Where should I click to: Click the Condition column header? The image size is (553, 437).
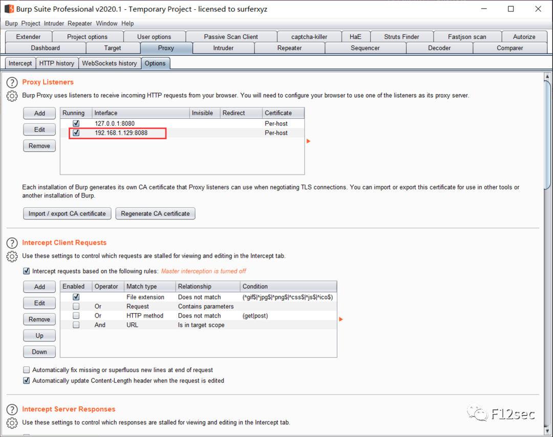click(x=288, y=286)
